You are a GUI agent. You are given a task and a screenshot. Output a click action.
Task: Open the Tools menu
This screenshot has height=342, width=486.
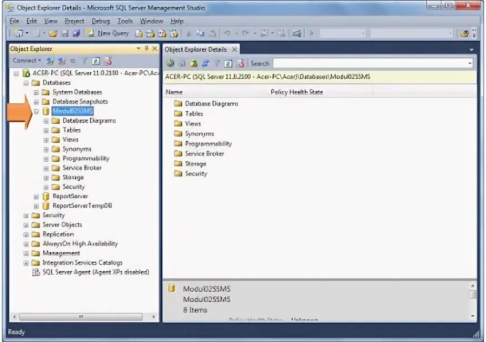click(x=125, y=21)
